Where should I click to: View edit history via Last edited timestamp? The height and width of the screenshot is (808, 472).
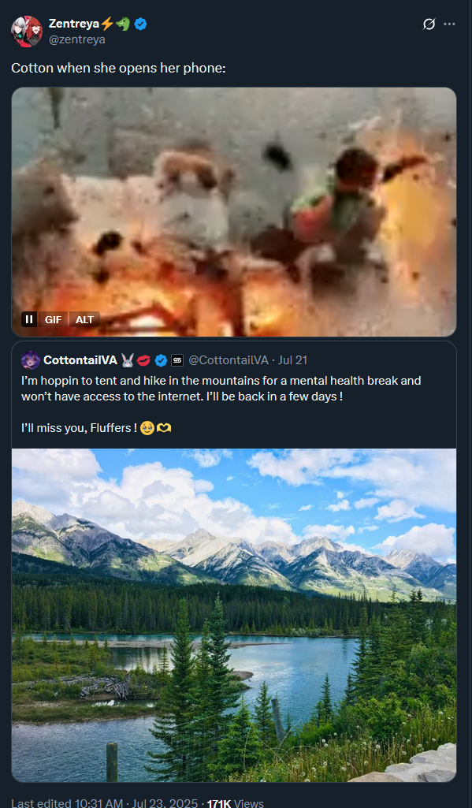click(105, 803)
